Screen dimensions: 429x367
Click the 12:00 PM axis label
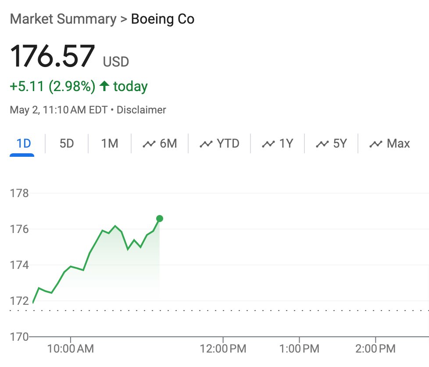[223, 349]
